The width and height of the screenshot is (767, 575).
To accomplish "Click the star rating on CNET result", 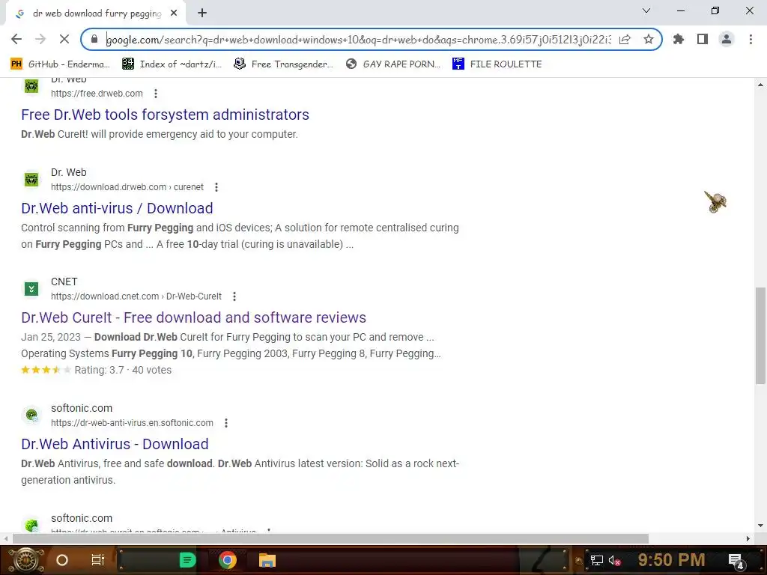I will coord(46,370).
